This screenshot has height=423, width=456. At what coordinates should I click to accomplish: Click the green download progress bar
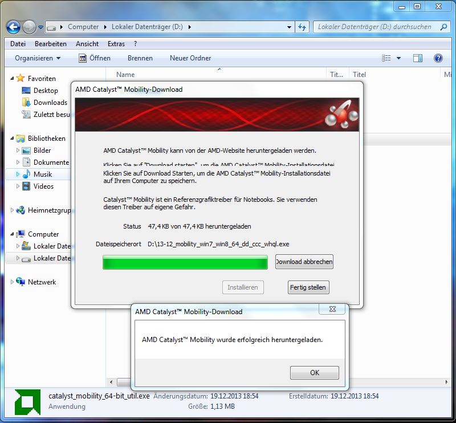[185, 262]
